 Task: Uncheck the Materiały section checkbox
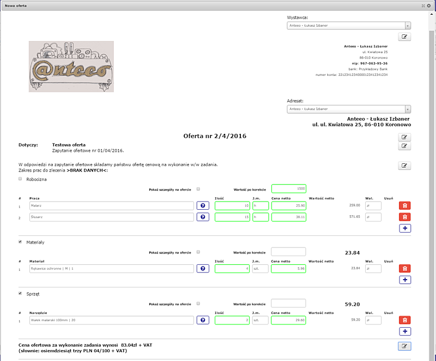[x=20, y=242]
